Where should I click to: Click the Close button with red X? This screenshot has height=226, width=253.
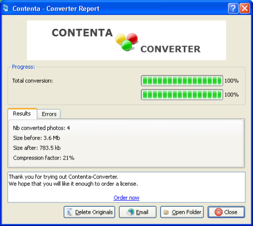226,212
